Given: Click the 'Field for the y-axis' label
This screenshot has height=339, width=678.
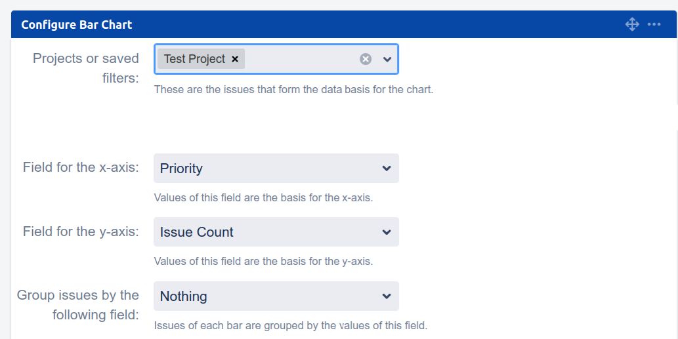Looking at the screenshot, I should 81,231.
